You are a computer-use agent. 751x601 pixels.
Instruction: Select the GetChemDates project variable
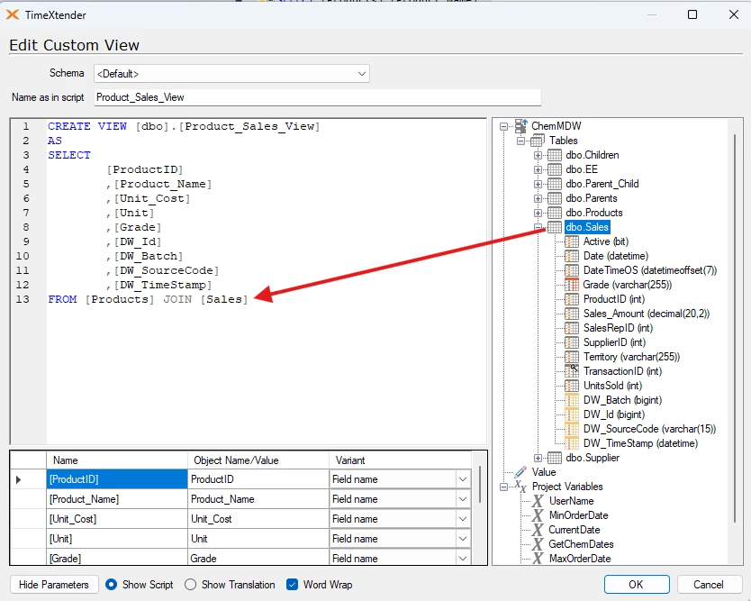[x=581, y=544]
